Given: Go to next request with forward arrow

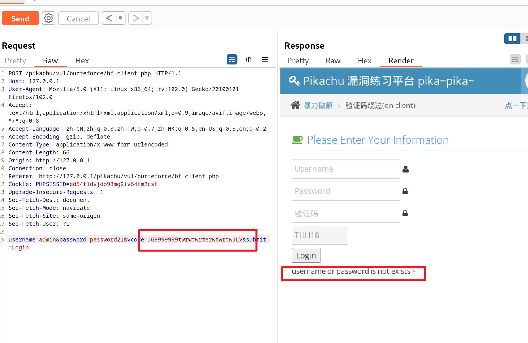Looking at the screenshot, I should [x=136, y=18].
